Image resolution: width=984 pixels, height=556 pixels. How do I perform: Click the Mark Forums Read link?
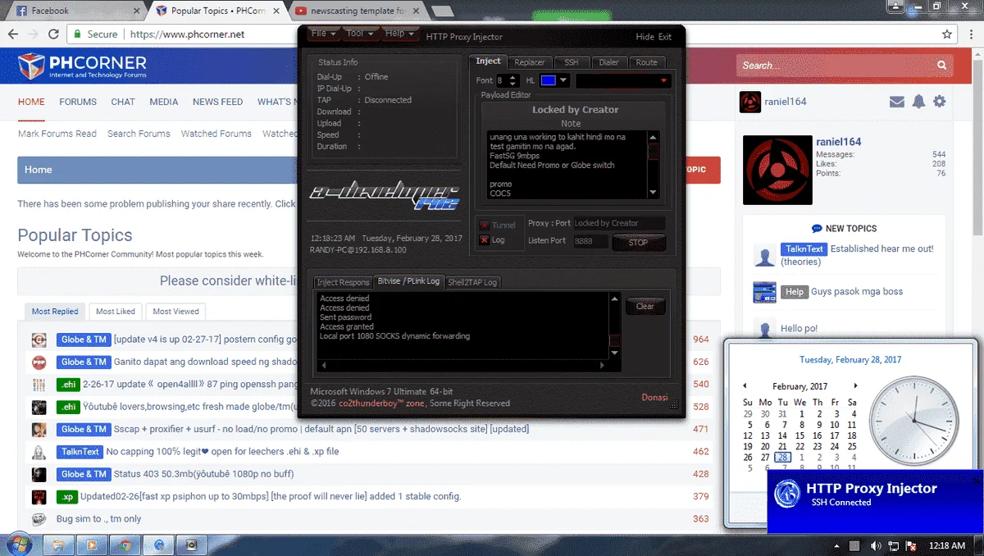coord(57,133)
